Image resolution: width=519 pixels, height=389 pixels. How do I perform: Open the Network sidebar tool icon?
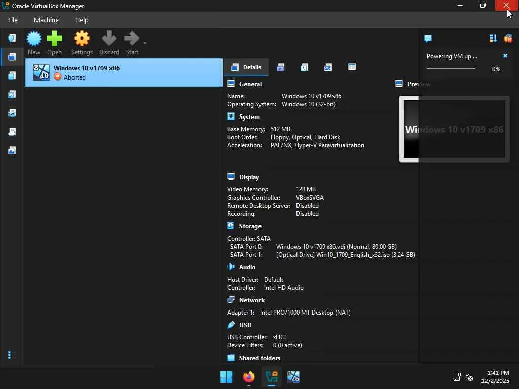(12, 113)
